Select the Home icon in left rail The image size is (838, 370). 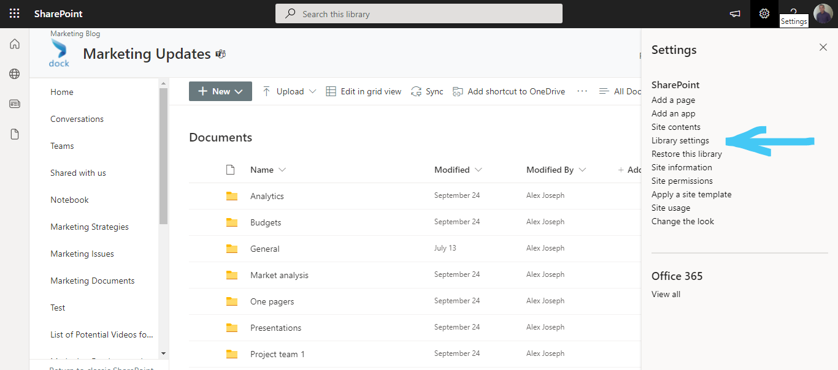point(13,43)
